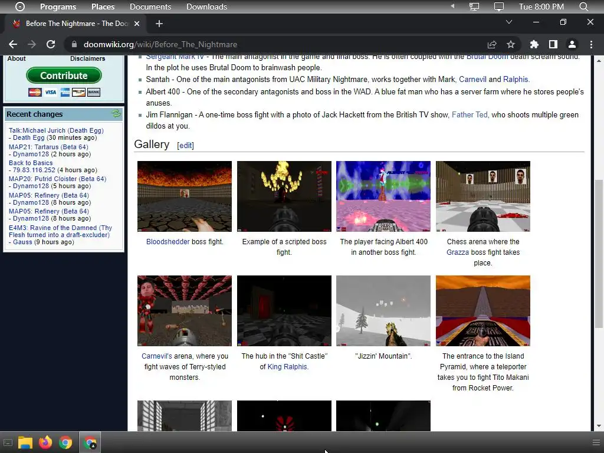Follow the Grazza link in caption
This screenshot has height=453, width=604.
coord(458,252)
